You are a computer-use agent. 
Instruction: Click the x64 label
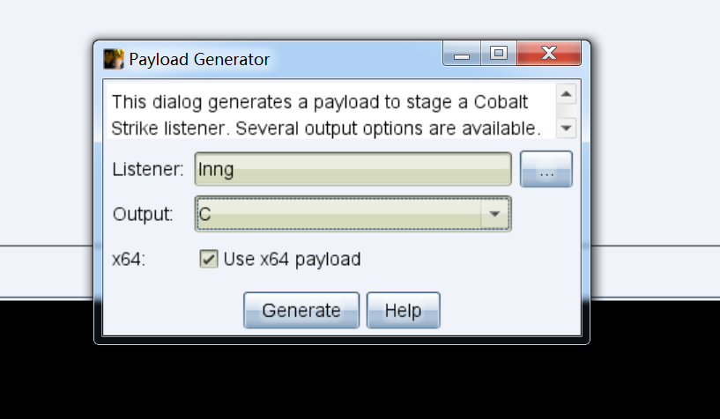coord(129,260)
